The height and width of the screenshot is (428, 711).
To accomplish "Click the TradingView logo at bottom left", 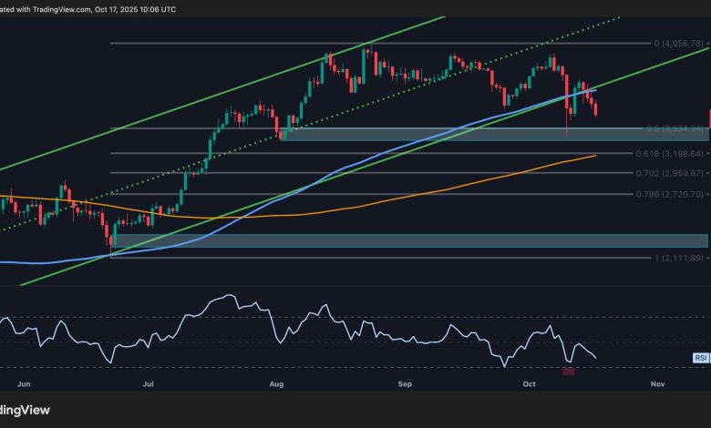I will pos(27,410).
